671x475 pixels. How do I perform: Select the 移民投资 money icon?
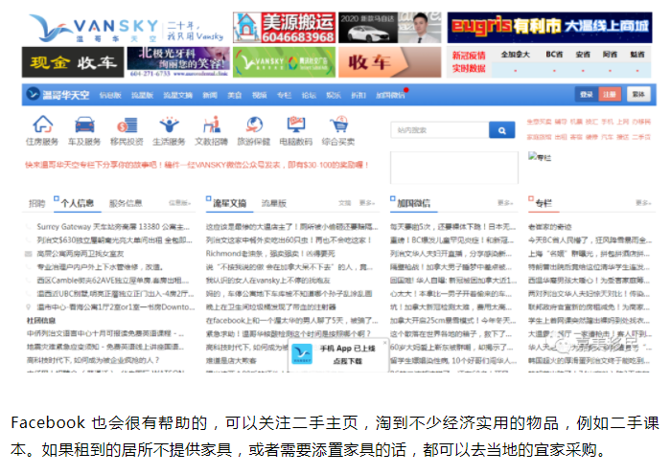click(x=126, y=125)
